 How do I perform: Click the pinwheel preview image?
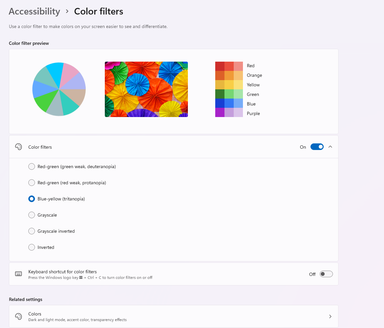tap(146, 89)
